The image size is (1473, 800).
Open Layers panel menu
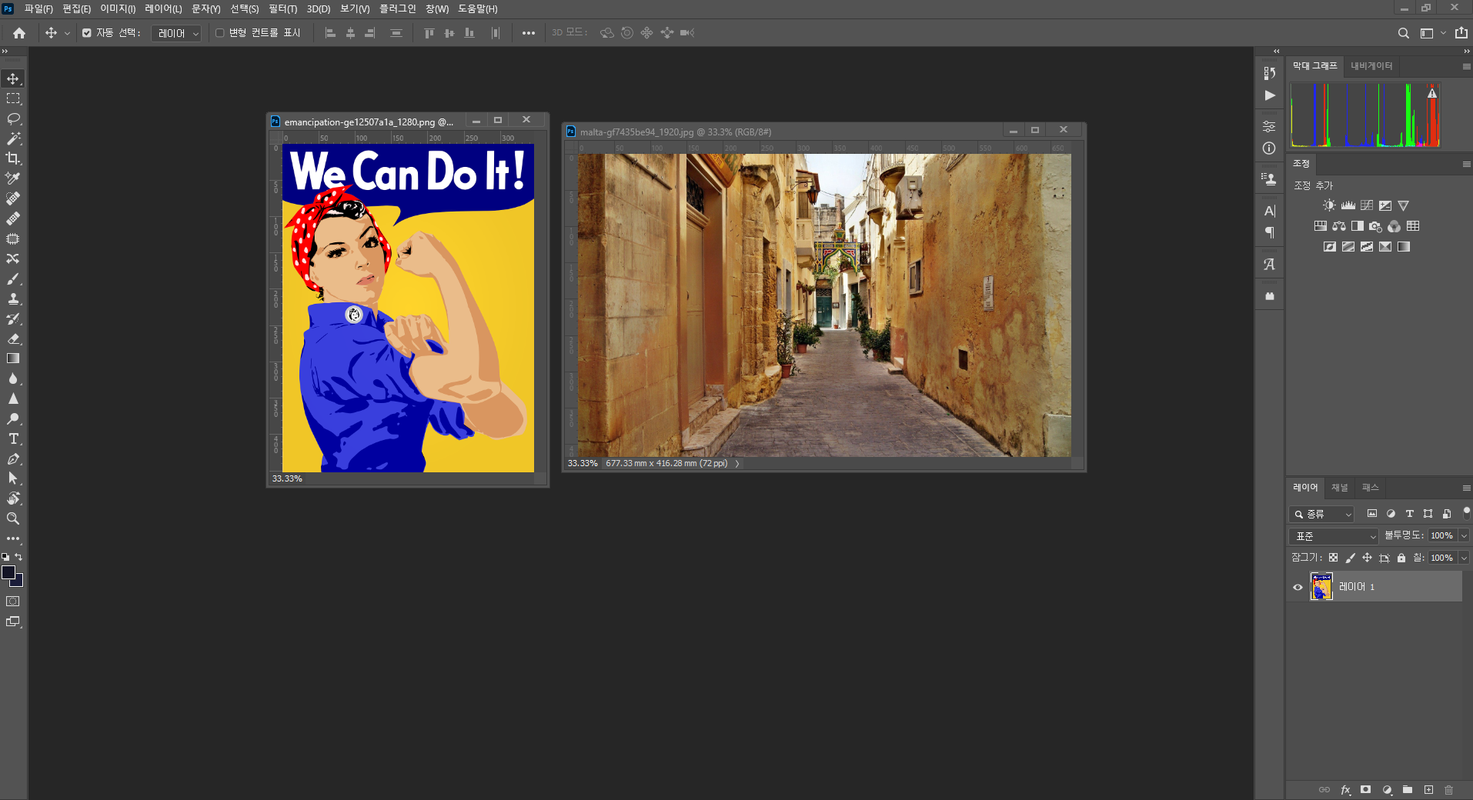click(x=1466, y=488)
